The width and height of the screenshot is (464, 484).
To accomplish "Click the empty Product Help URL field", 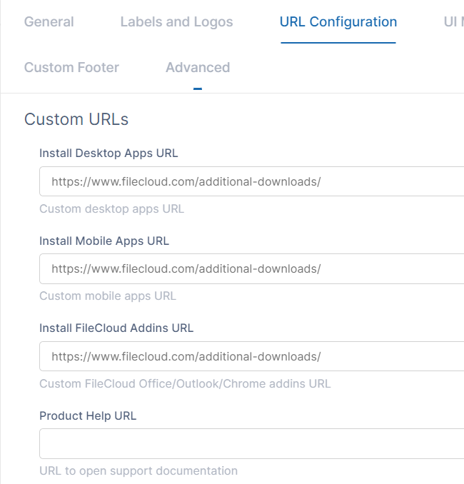I will [251, 443].
